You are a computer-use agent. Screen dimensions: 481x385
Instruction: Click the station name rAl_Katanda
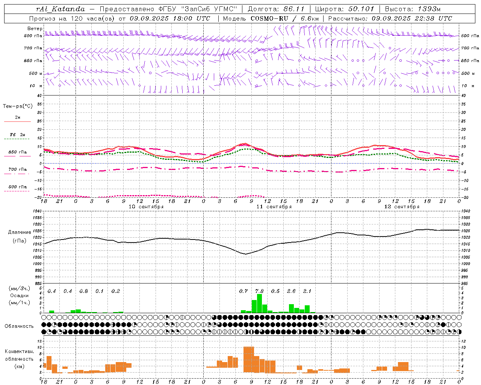coord(61,9)
